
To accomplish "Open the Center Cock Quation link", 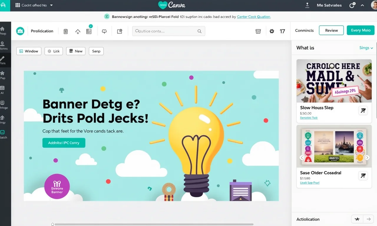I will click(253, 17).
